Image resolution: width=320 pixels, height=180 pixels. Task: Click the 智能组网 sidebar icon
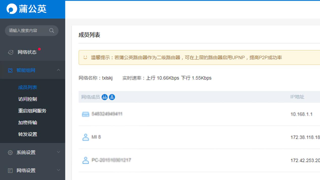click(x=10, y=70)
